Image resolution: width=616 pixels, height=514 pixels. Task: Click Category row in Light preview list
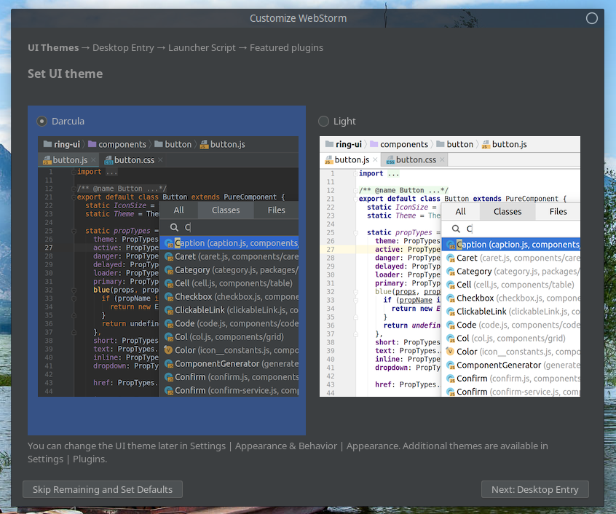510,272
